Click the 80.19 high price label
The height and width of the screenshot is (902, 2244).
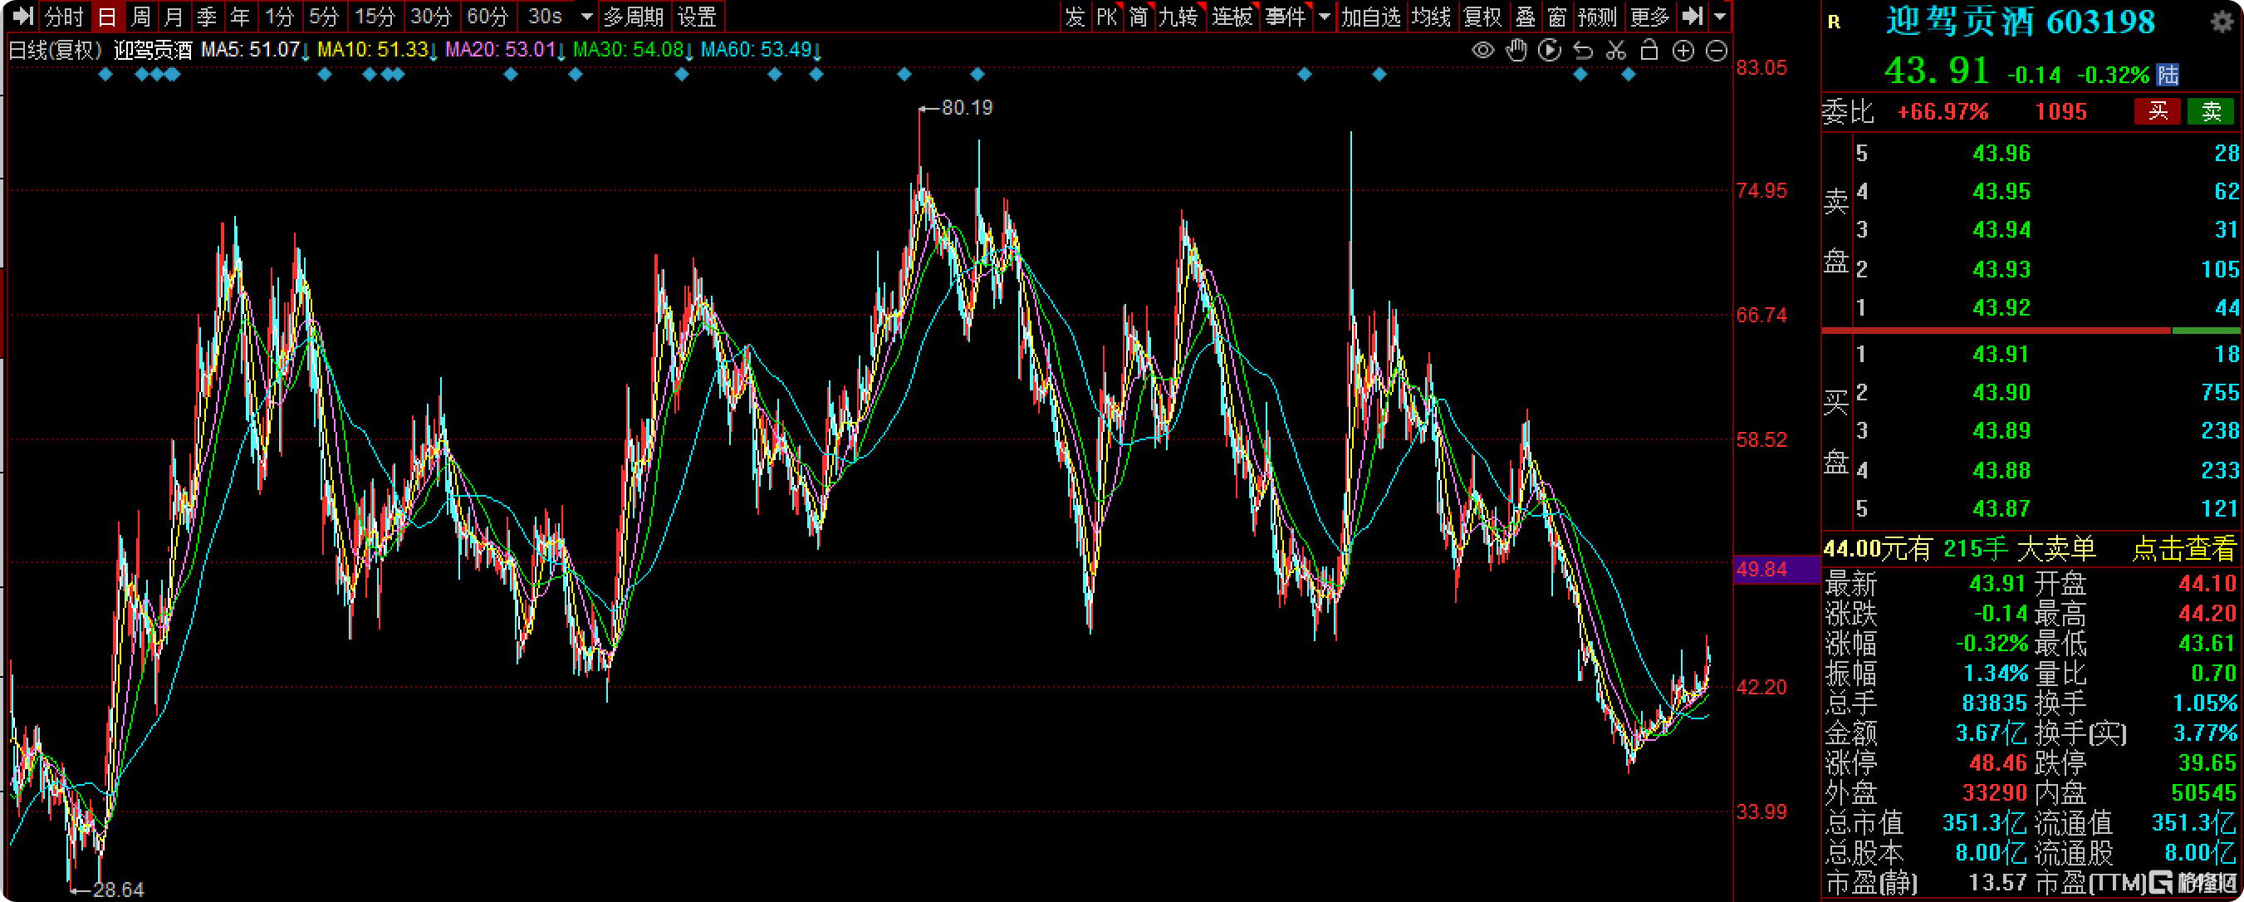pos(967,107)
